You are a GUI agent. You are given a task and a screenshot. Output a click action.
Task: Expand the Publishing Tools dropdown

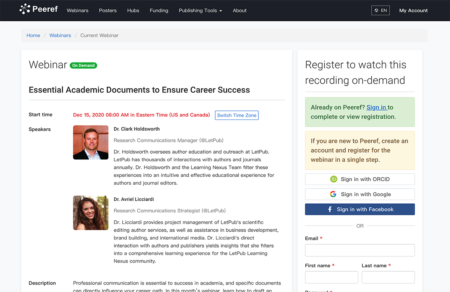click(x=200, y=10)
